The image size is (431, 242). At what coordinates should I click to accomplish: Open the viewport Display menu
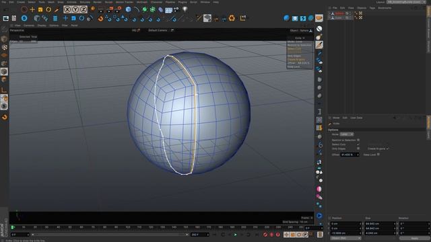(42, 26)
